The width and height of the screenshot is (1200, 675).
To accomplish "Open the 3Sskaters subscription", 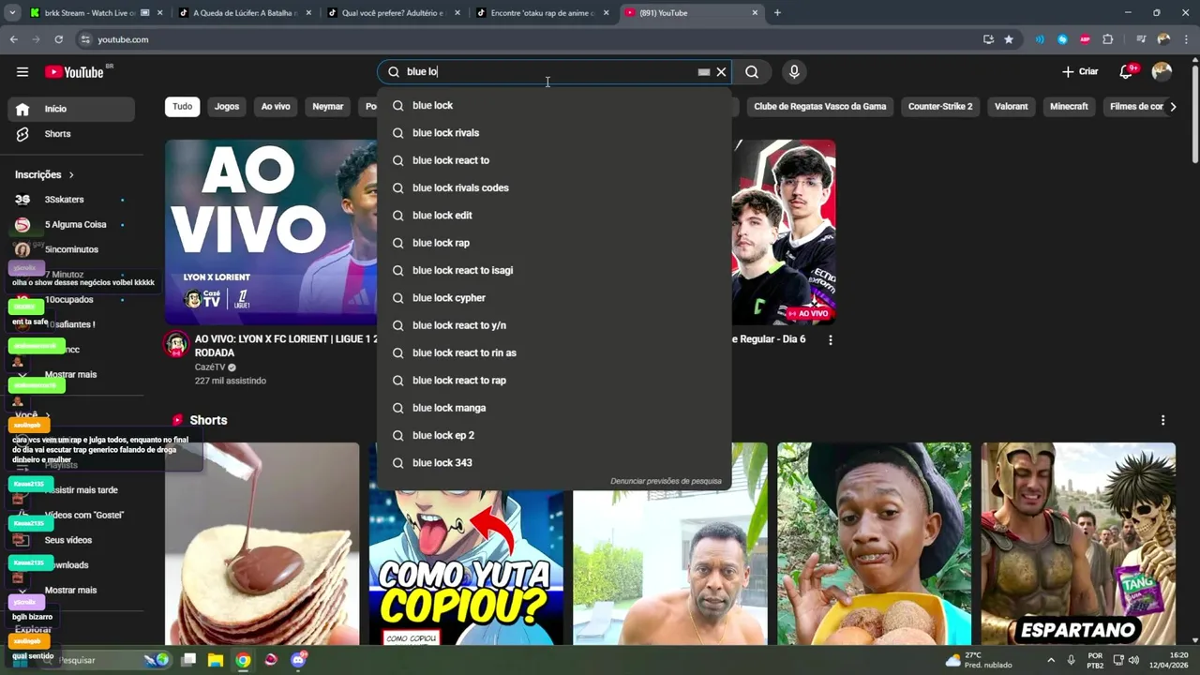I will (71, 200).
